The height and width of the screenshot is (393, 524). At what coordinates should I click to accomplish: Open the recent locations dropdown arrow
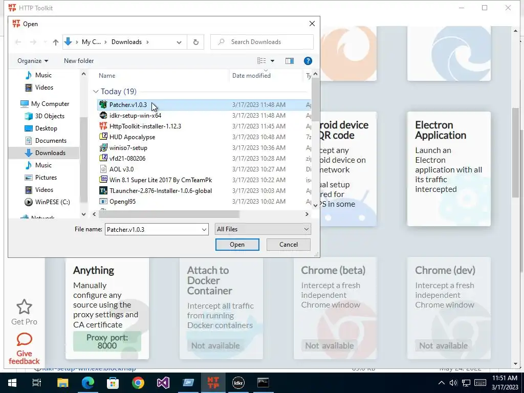pyautogui.click(x=45, y=42)
